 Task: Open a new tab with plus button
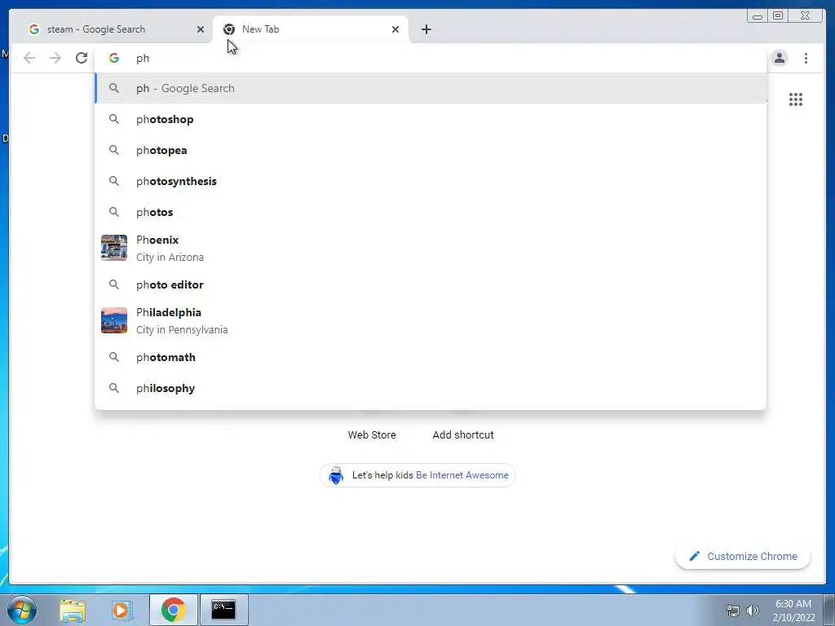tap(426, 29)
